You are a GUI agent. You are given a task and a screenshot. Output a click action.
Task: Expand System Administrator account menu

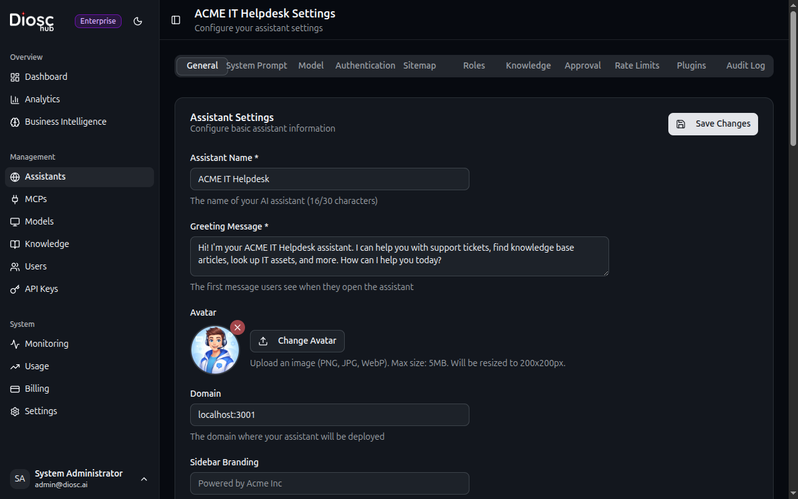tap(144, 479)
